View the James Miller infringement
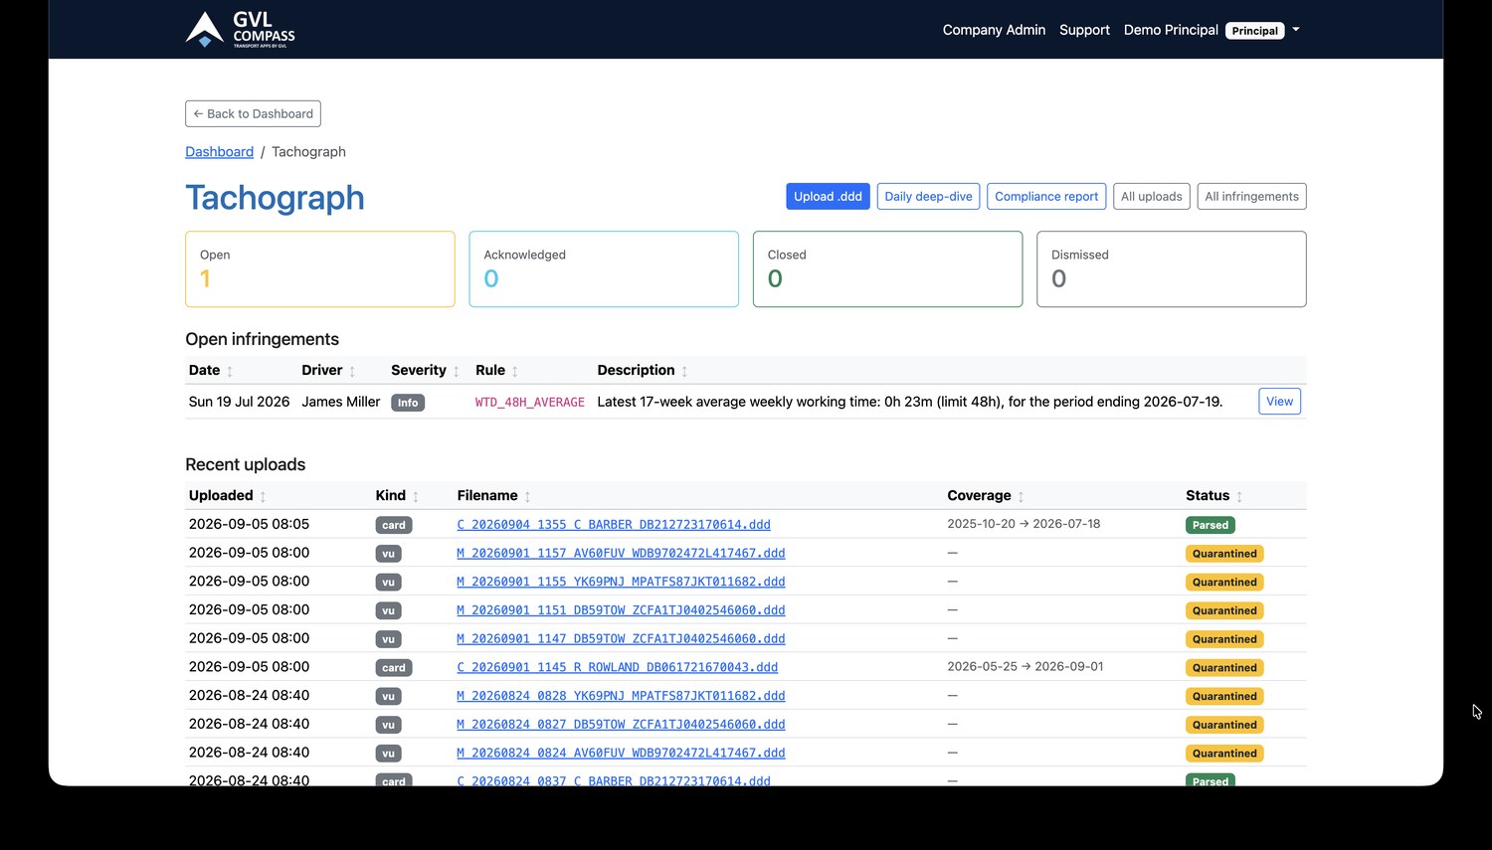The width and height of the screenshot is (1492, 850). 1279,402
